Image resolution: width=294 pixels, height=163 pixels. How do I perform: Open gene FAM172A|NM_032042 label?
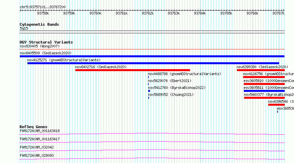coord(37,147)
